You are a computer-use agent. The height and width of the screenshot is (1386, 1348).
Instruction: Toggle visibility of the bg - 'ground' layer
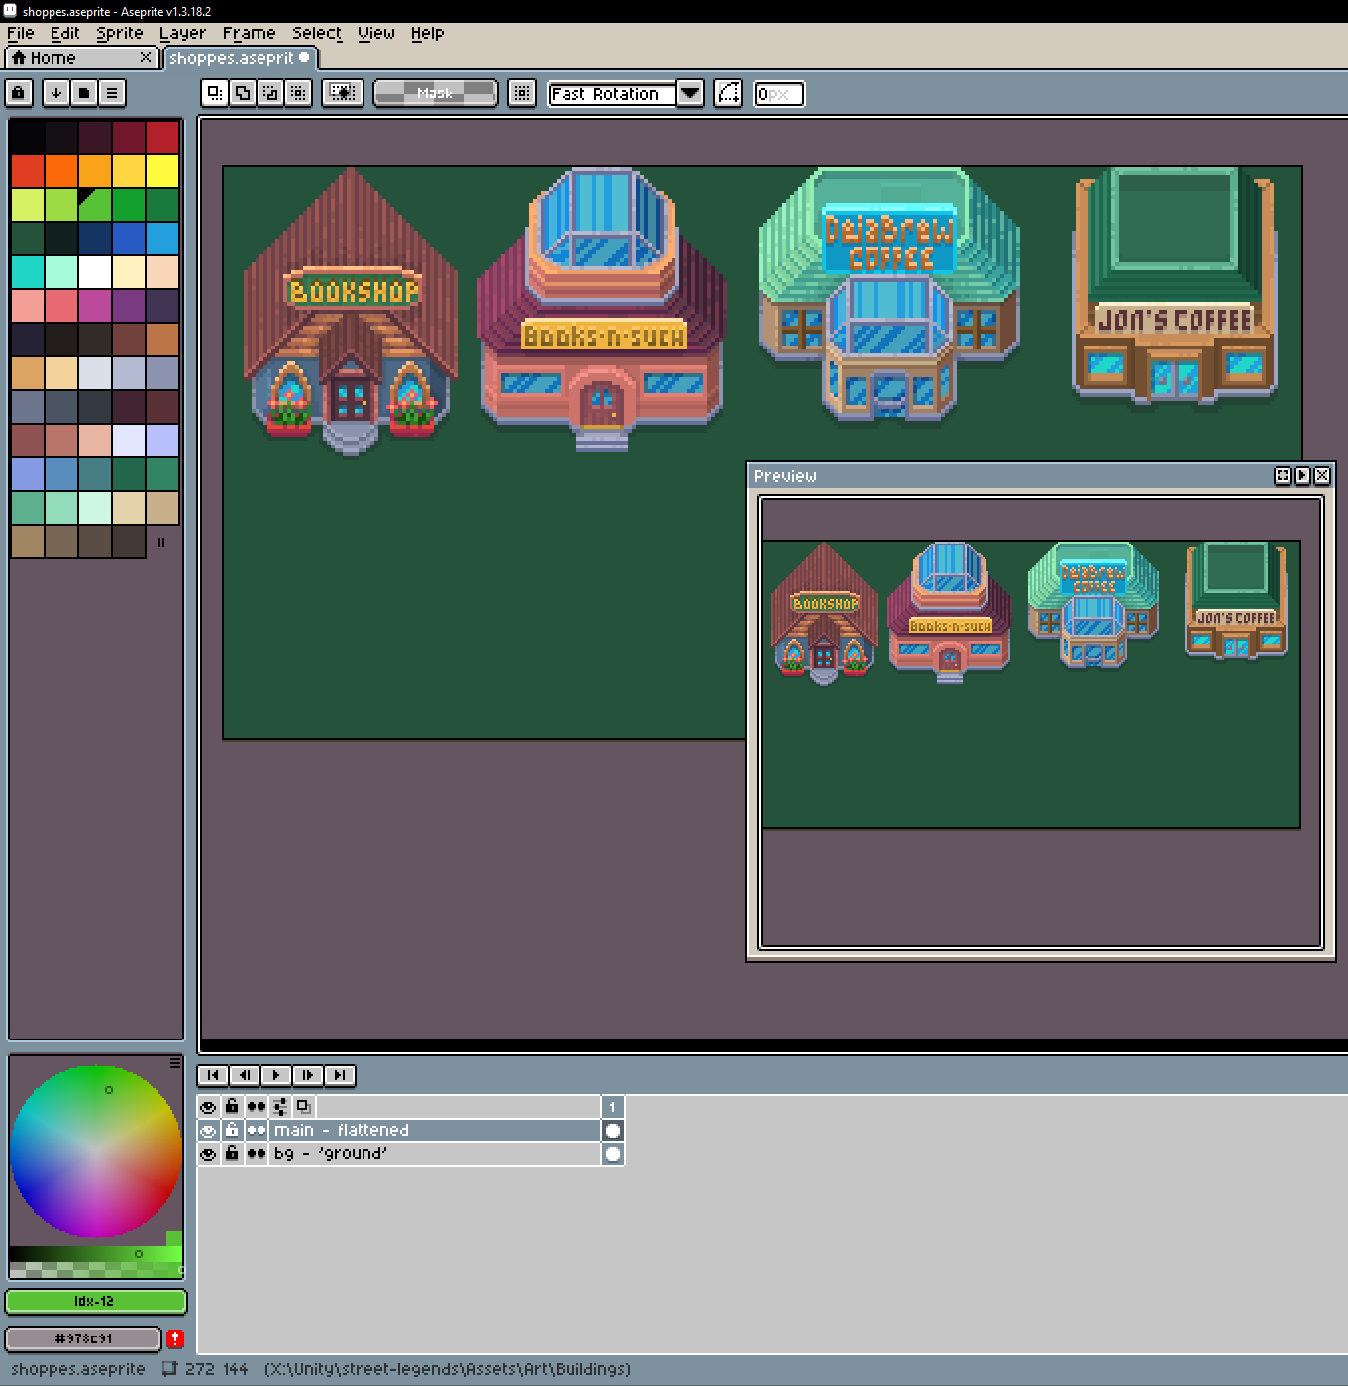coord(208,1154)
